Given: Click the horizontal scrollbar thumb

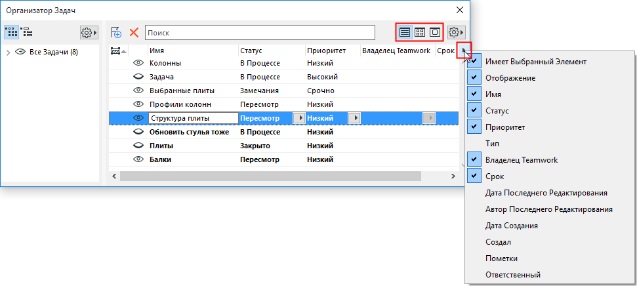Looking at the screenshot, I should tap(270, 176).
